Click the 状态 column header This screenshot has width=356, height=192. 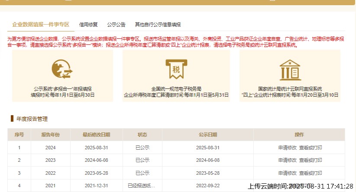click(142, 135)
